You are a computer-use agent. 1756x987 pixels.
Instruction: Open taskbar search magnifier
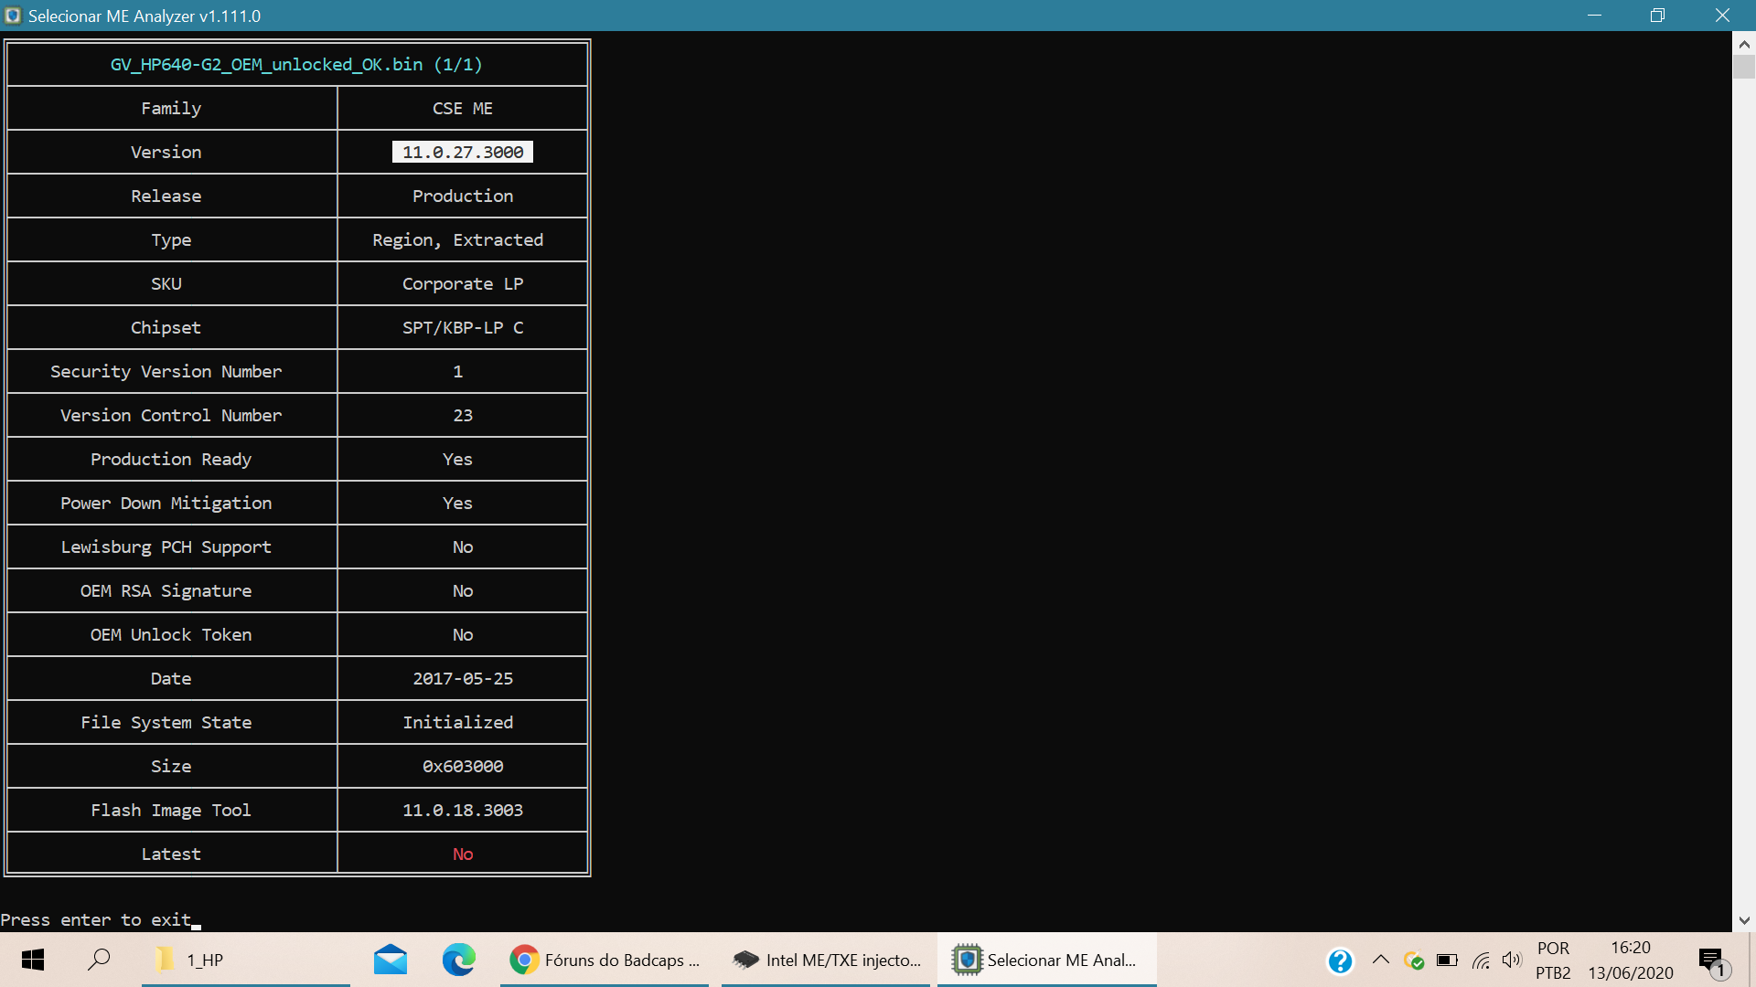(x=99, y=960)
